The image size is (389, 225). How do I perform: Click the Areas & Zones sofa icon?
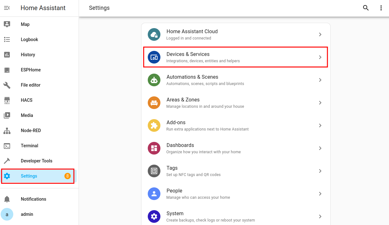(154, 103)
